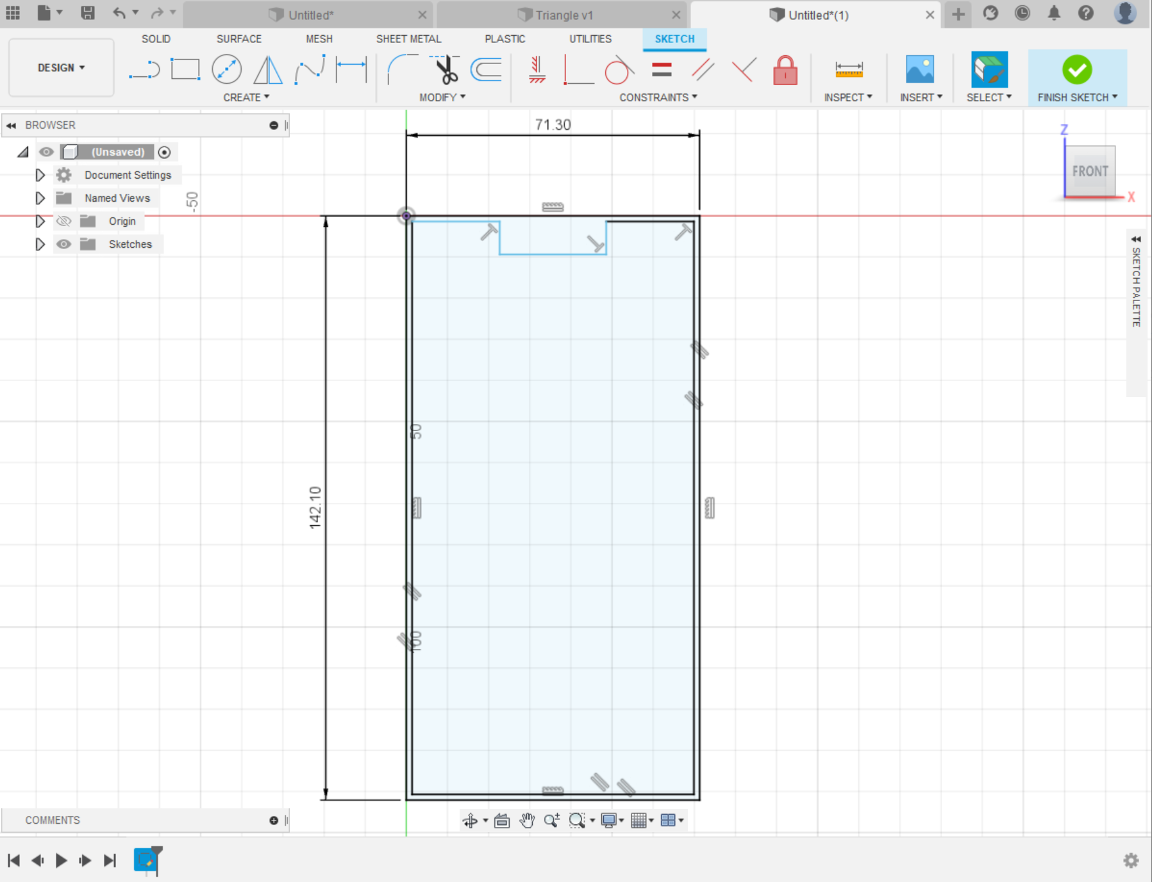Activate the Unsaved component radio button
This screenshot has width=1152, height=882.
click(x=164, y=152)
